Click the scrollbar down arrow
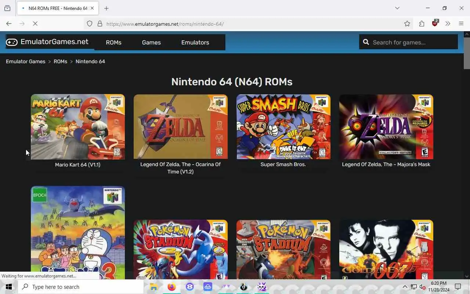The width and height of the screenshot is (470, 294). click(x=467, y=276)
